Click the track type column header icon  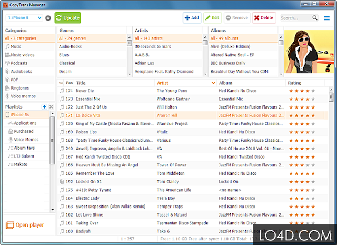click(x=62, y=83)
